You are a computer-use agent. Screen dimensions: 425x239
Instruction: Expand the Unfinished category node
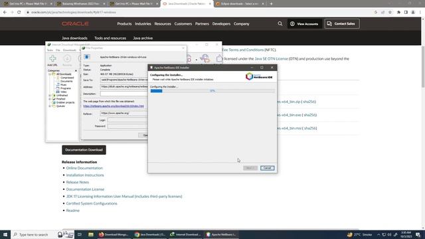pos(50,96)
